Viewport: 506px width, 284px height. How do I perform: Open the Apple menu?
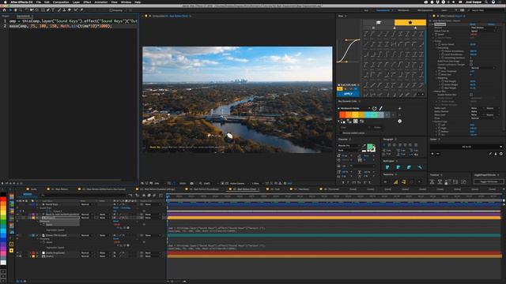[x=5, y=2]
